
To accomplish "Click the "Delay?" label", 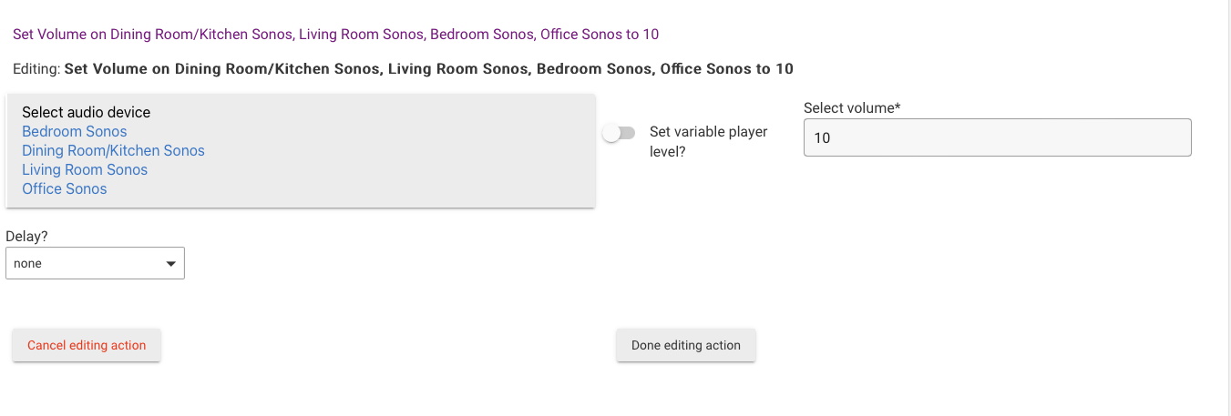I will [x=26, y=237].
